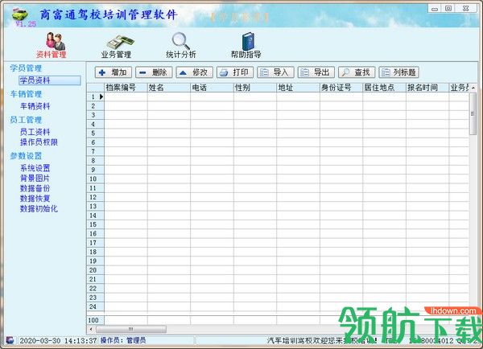Image resolution: width=483 pixels, height=349 pixels.
Task: Click the status bar computer icon
Action: (x=10, y=340)
